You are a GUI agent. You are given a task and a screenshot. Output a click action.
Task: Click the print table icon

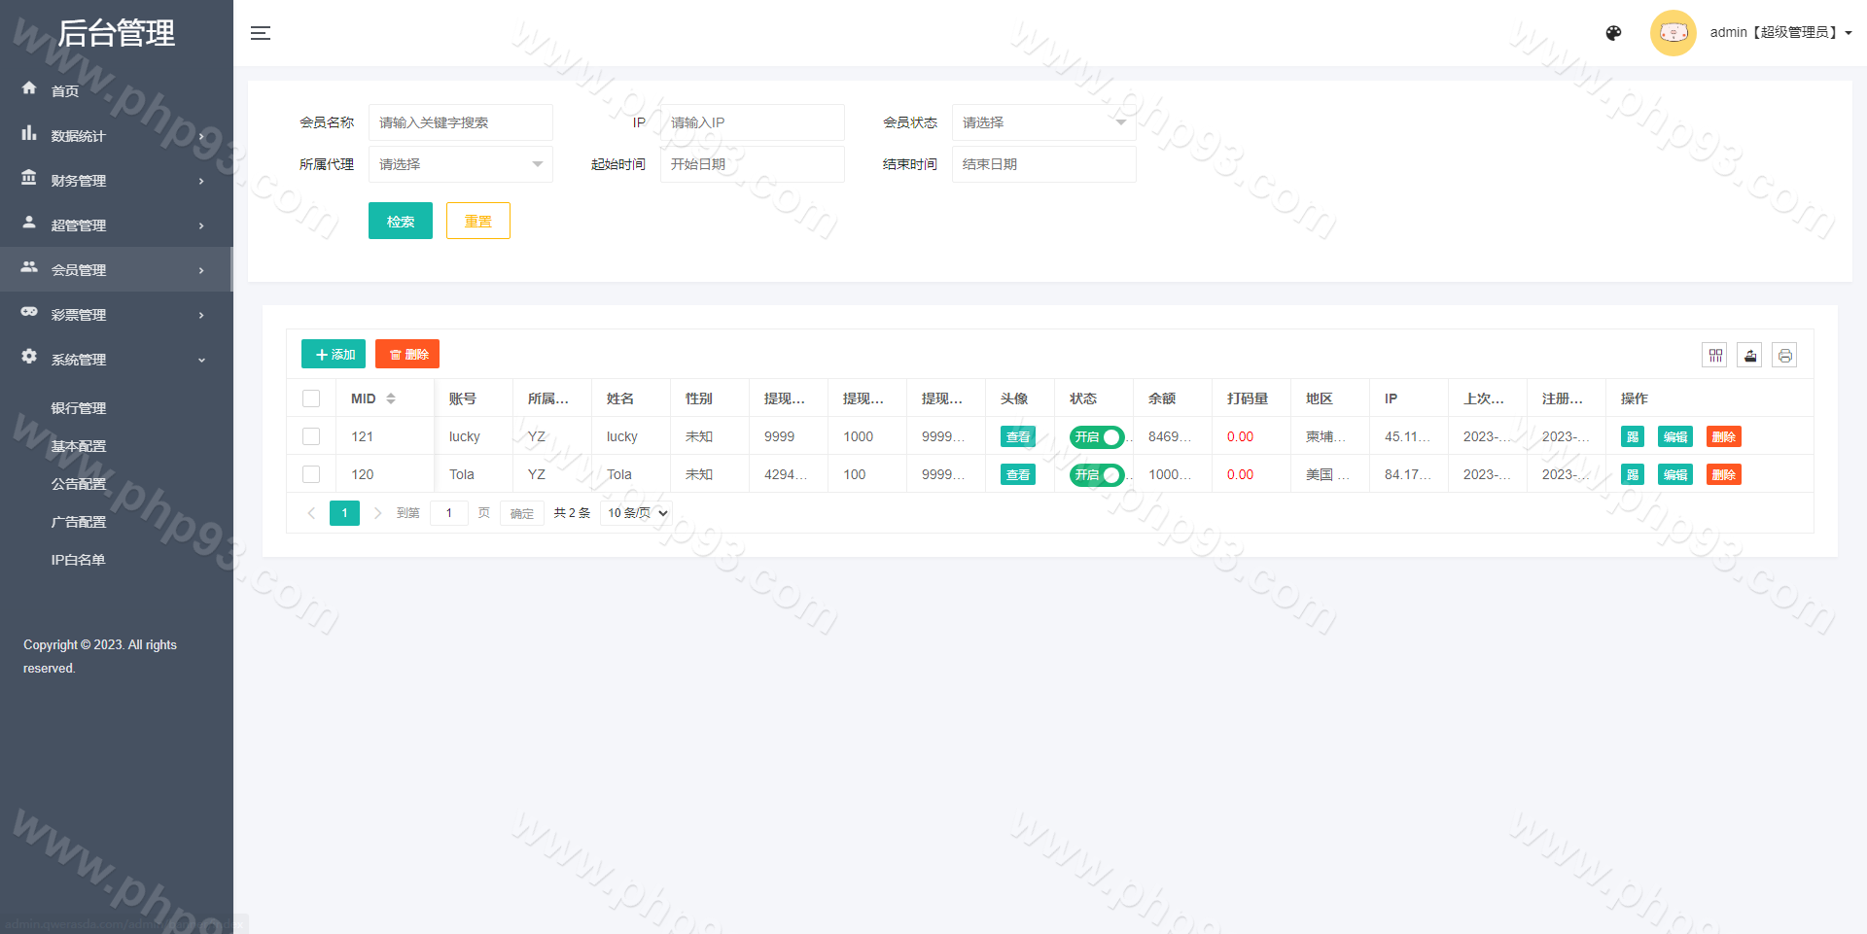point(1784,356)
